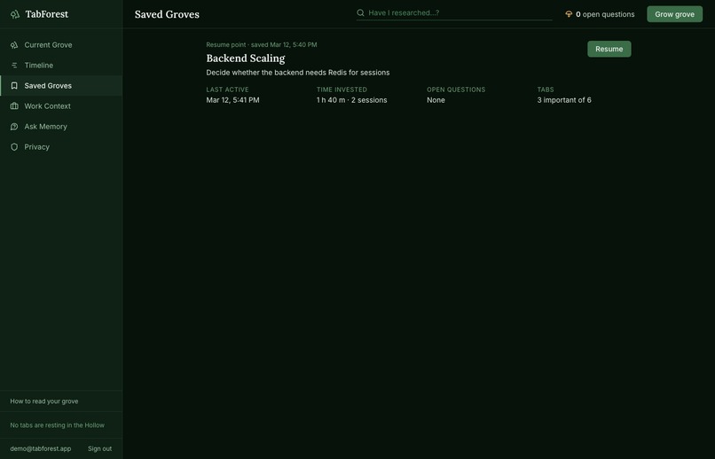Click the Work Context briefcase icon
Screen dimensions: 715x459
(x=14, y=106)
